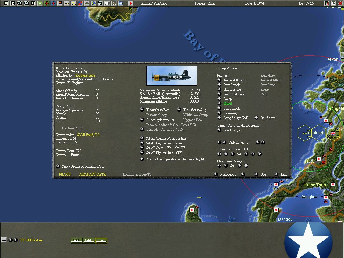
Task: Select Airfield Attack as primary mission
Action: (219, 80)
